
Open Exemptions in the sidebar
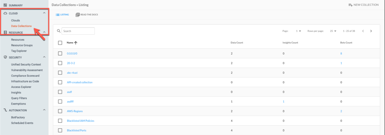18,104
